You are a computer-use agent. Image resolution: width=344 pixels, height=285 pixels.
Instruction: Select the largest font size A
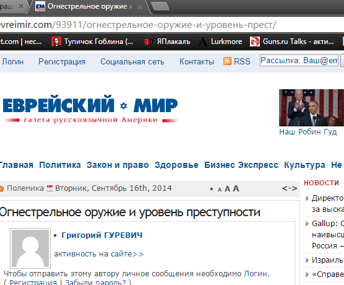click(x=236, y=188)
